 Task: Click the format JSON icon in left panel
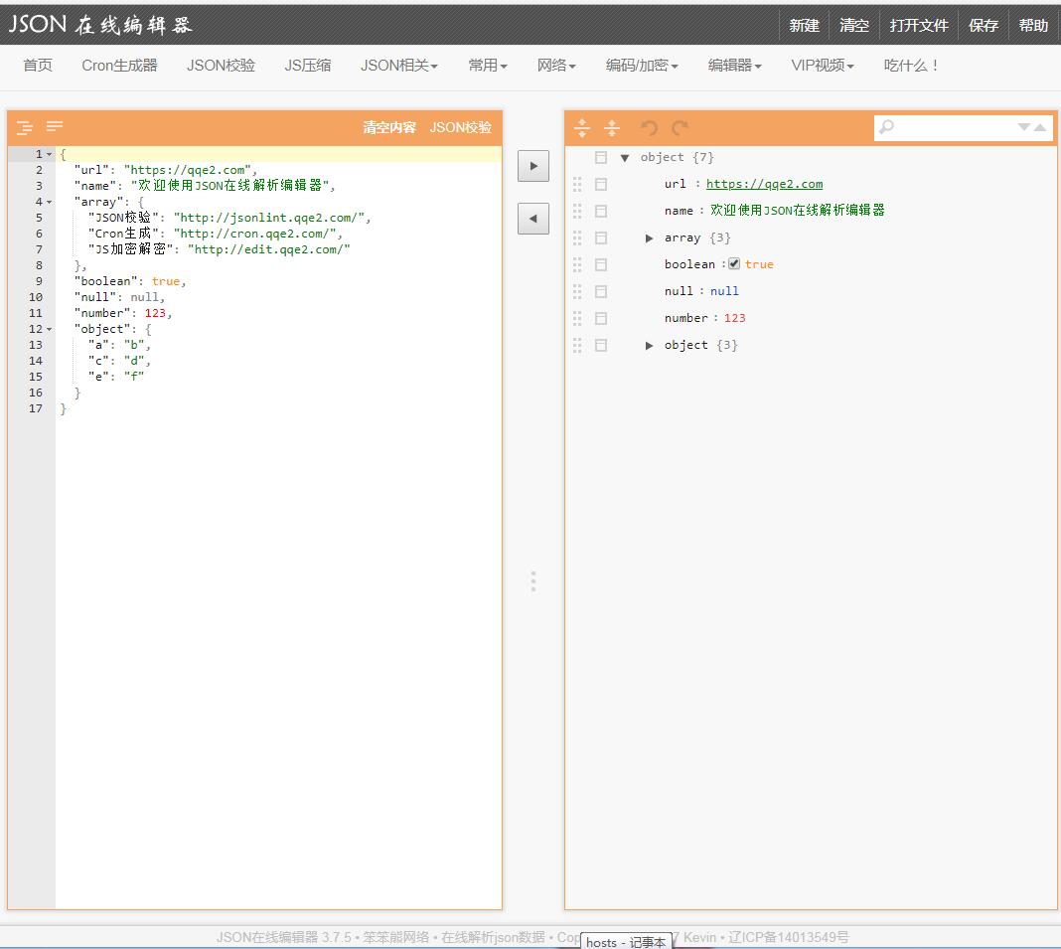click(25, 127)
